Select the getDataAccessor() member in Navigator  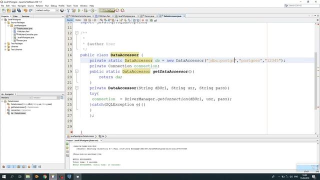[x=24, y=107]
